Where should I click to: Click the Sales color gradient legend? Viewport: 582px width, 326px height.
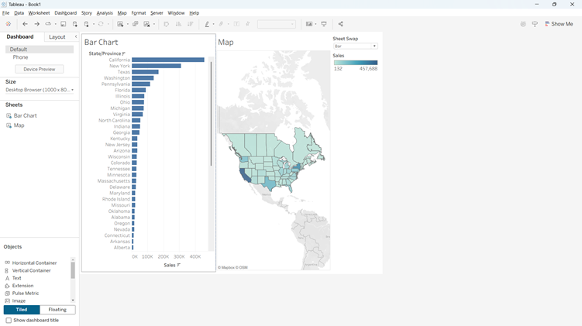point(356,63)
